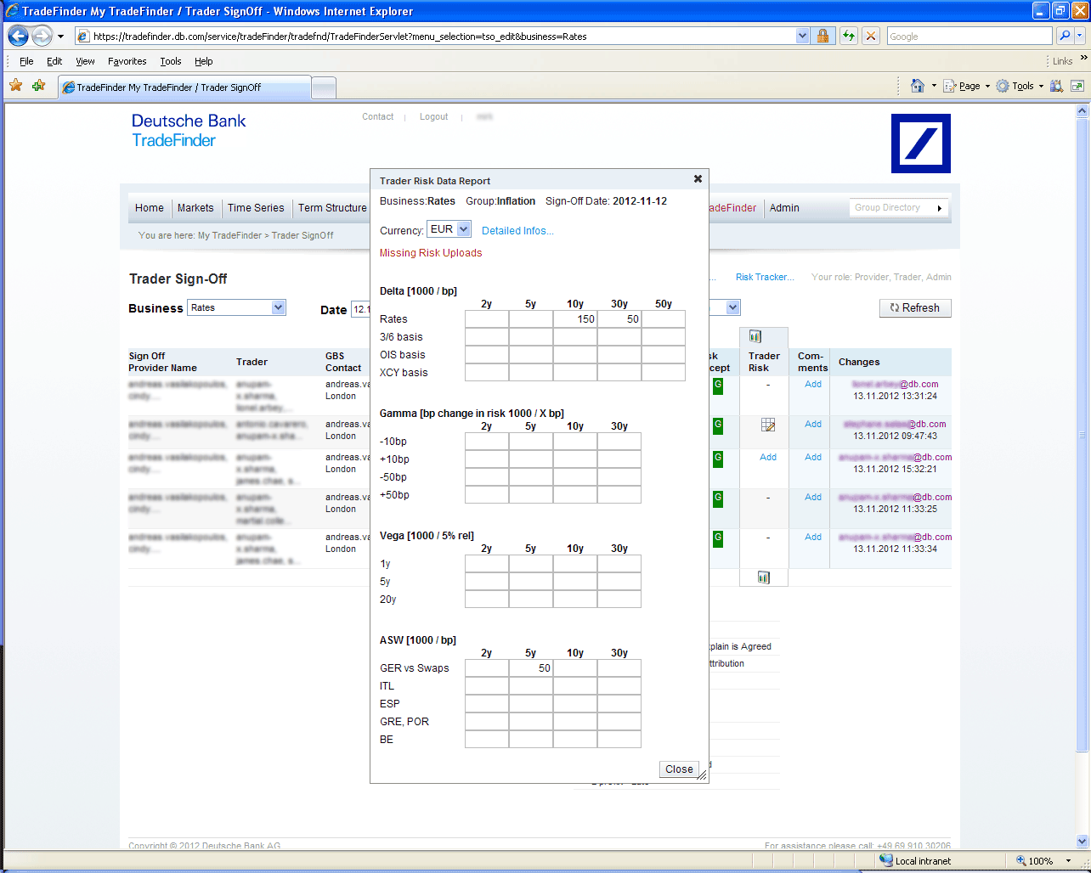Click the bar chart icon below the table

coord(763,577)
